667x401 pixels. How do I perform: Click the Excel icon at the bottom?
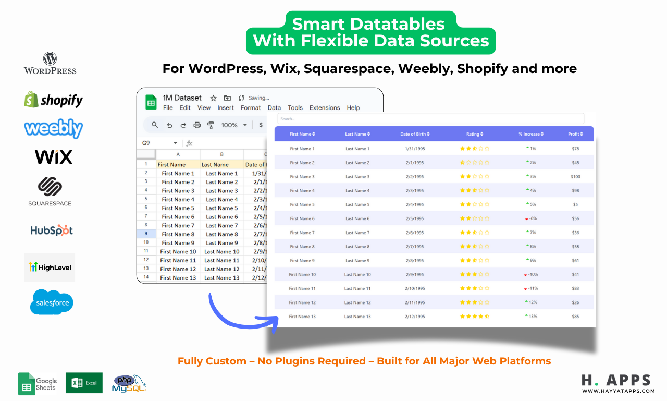(83, 383)
